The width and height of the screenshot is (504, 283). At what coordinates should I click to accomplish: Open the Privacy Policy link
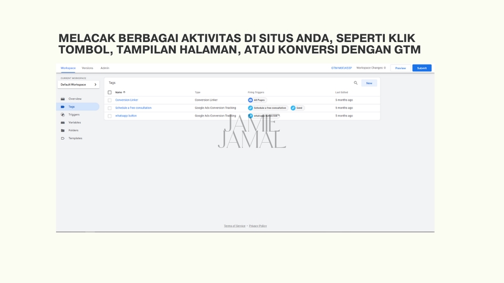tap(258, 226)
